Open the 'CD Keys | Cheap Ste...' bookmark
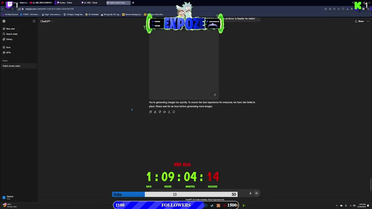 (74, 14)
